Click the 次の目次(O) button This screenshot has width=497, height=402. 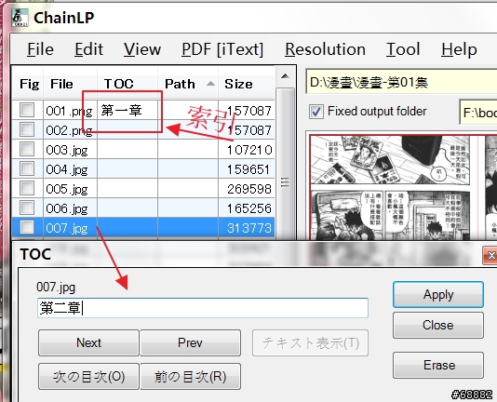(88, 376)
